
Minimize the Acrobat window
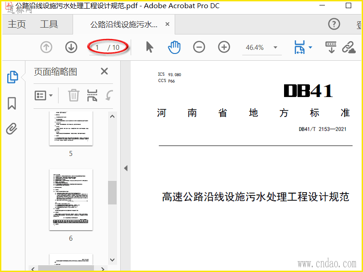pos(322,5)
